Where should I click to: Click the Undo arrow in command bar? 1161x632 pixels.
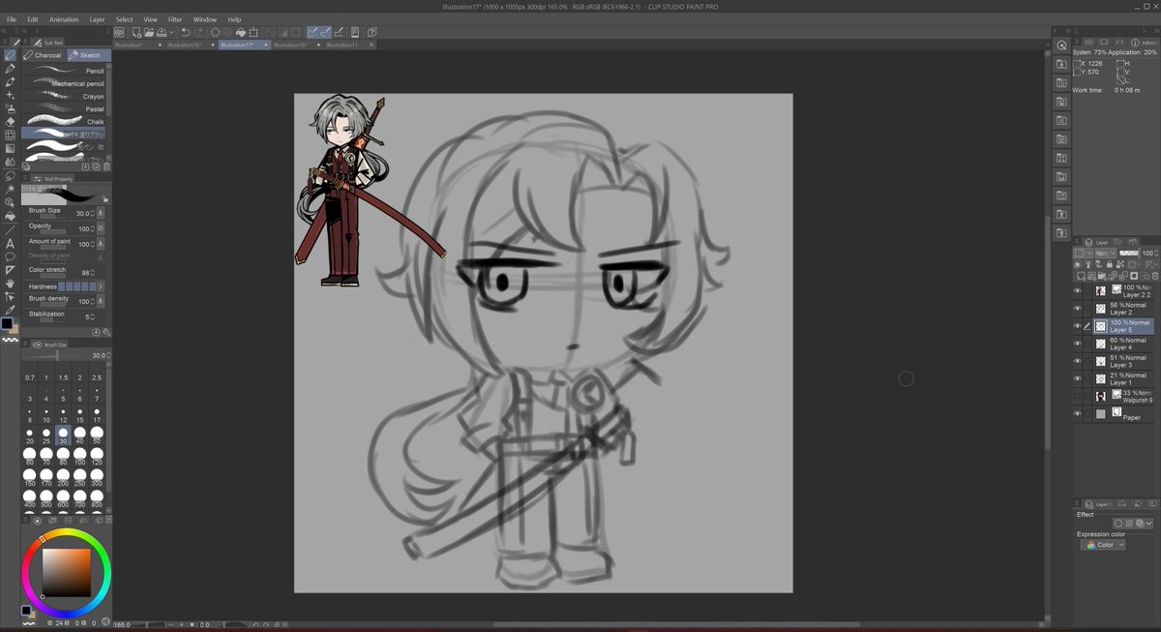pos(186,32)
